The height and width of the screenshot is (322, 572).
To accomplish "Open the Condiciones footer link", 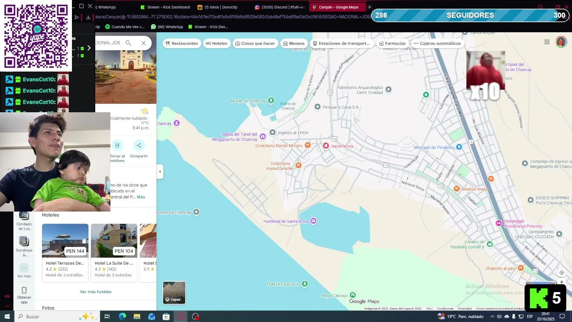I will 445,309.
